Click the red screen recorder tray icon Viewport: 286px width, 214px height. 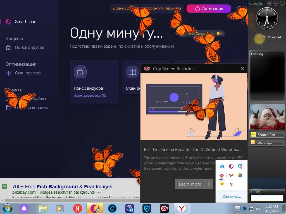[x=222, y=175]
